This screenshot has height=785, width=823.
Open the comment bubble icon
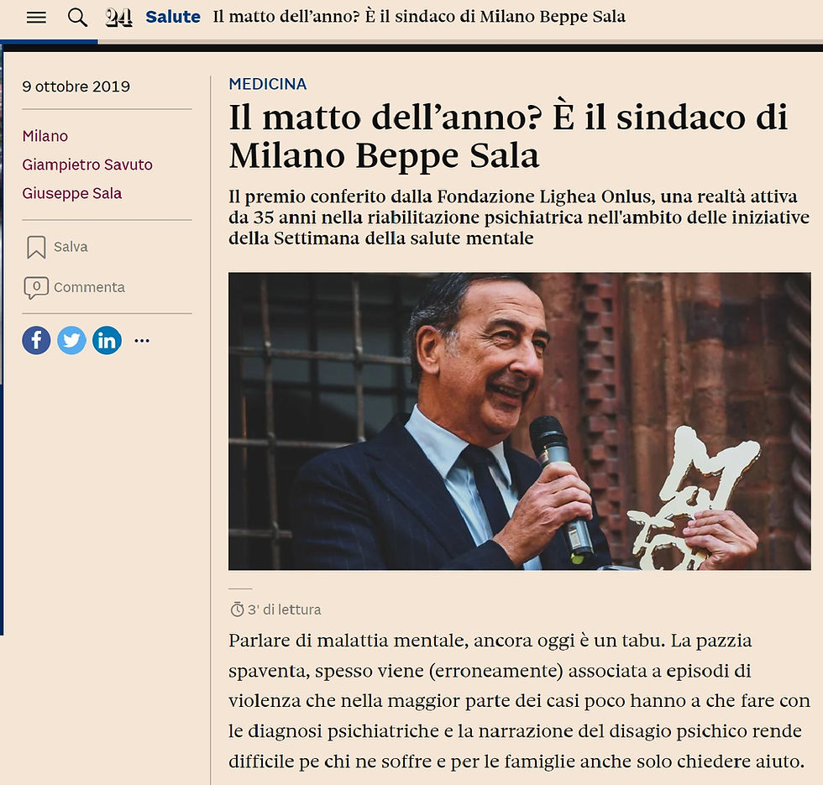[36, 287]
